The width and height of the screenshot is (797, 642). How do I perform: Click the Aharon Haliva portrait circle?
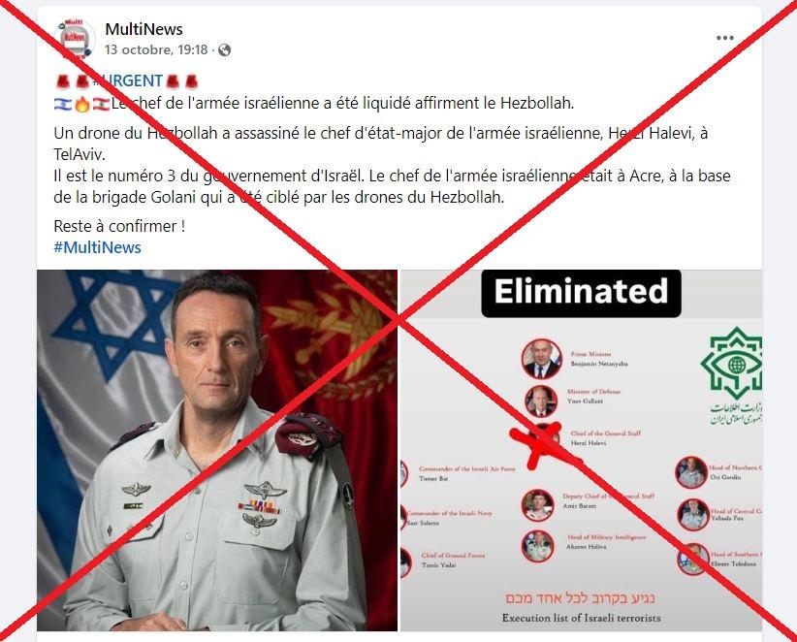coord(537,546)
